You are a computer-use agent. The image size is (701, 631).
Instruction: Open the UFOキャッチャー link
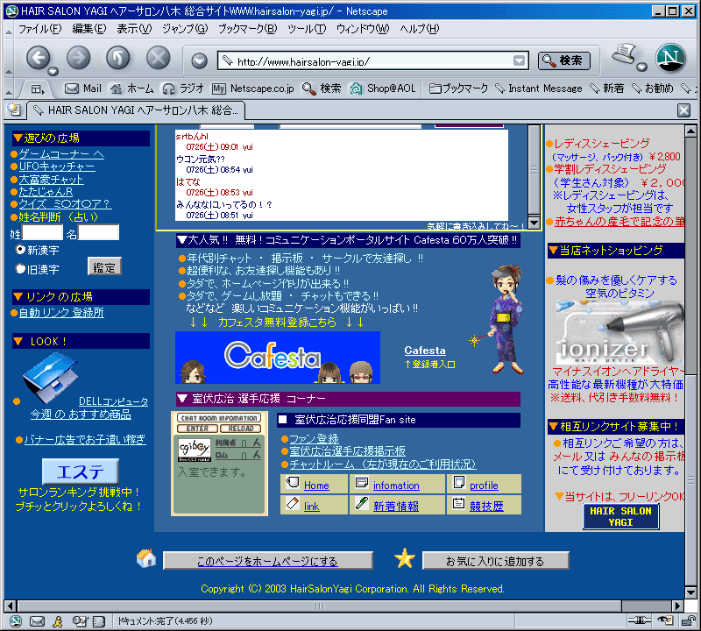point(57,167)
